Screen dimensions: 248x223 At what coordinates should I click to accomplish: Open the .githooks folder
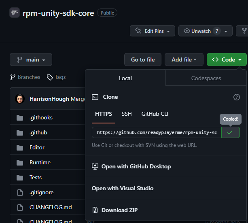click(x=41, y=118)
